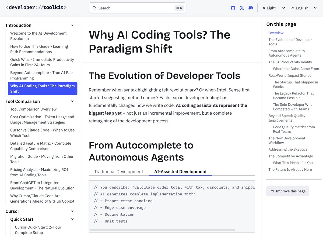Click the "On this page" heading
323x237 pixels.
[x=281, y=24]
